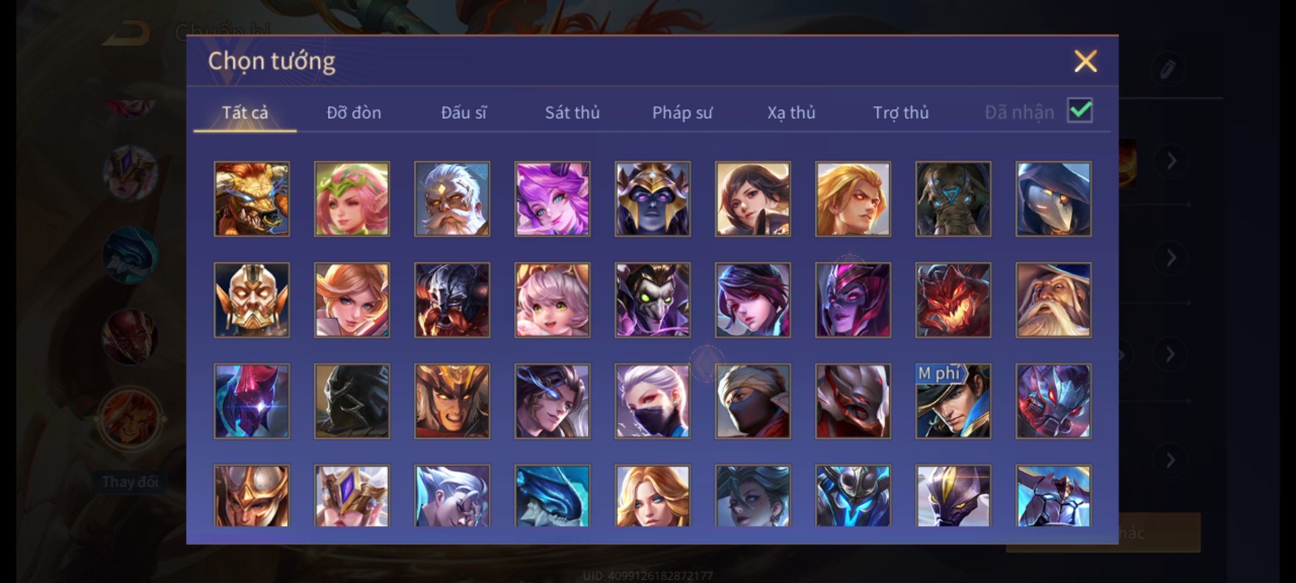This screenshot has width=1296, height=583.
Task: Choose the red lava demon hero
Action: coord(953,300)
